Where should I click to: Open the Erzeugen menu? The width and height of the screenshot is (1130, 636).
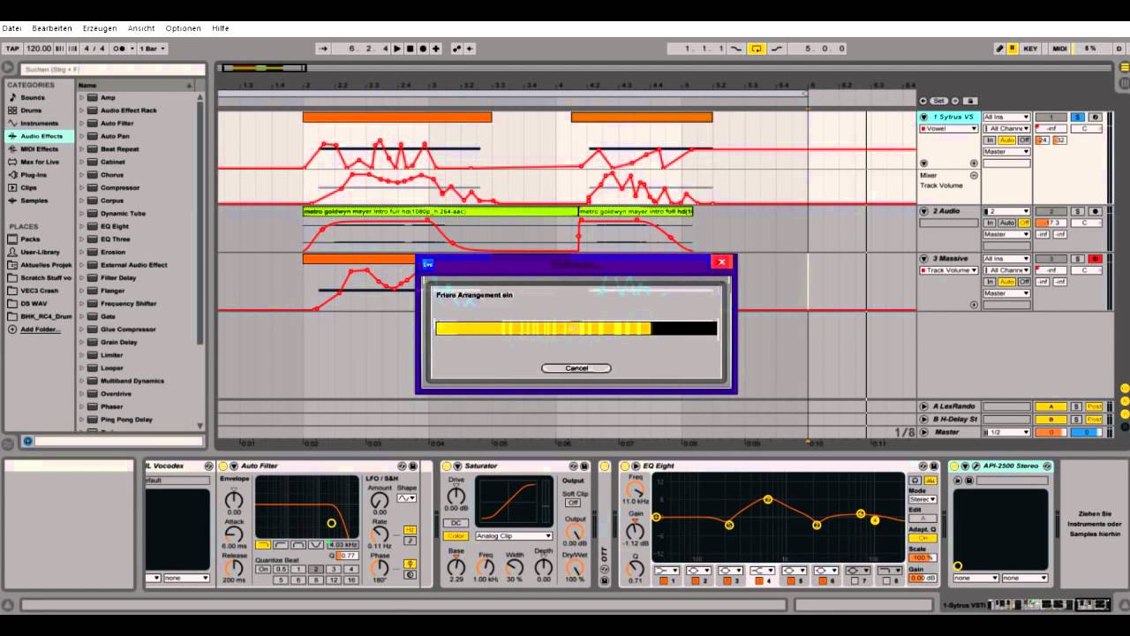coord(100,28)
